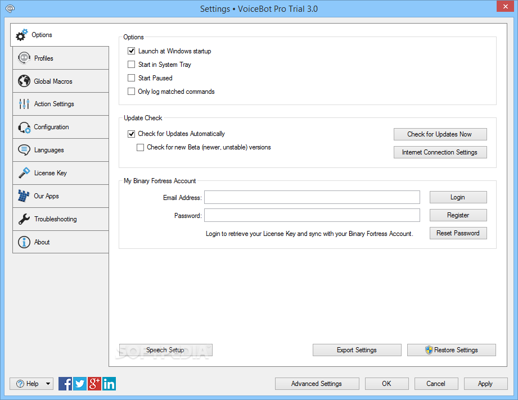This screenshot has height=400, width=518.
Task: Click the Troubleshooting wrench icon
Action: pos(24,219)
